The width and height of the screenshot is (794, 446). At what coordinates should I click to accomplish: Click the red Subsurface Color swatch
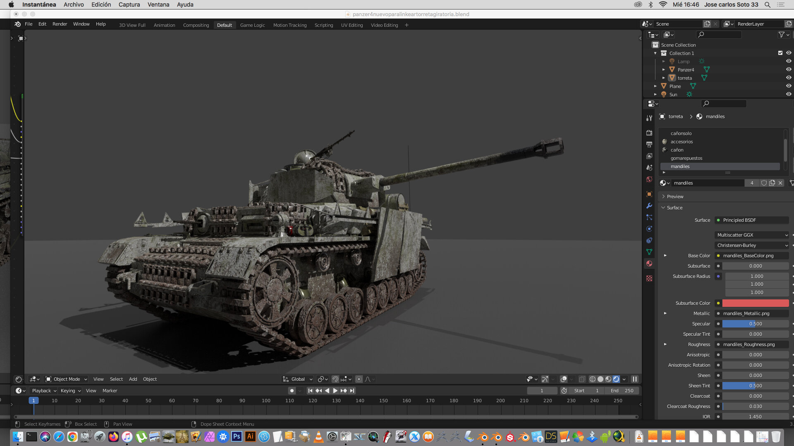pyautogui.click(x=756, y=303)
